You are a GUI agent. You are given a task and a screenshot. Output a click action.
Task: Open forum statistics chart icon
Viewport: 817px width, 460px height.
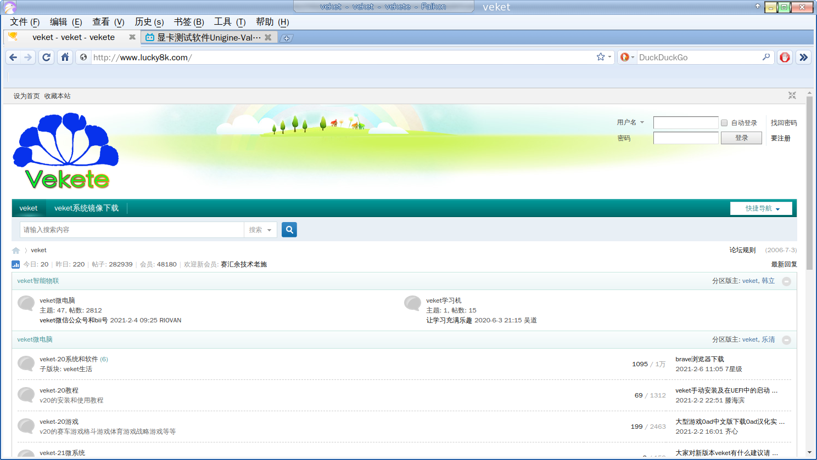[15, 264]
